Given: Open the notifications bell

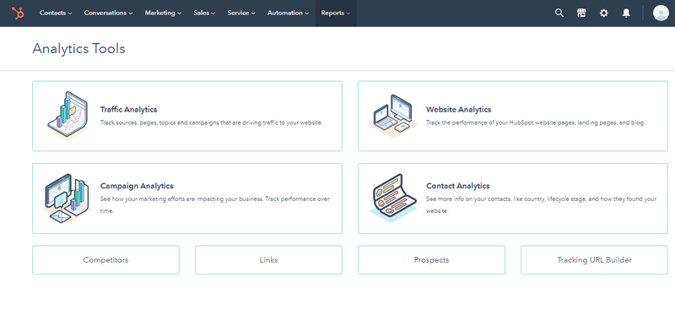Looking at the screenshot, I should tap(626, 13).
